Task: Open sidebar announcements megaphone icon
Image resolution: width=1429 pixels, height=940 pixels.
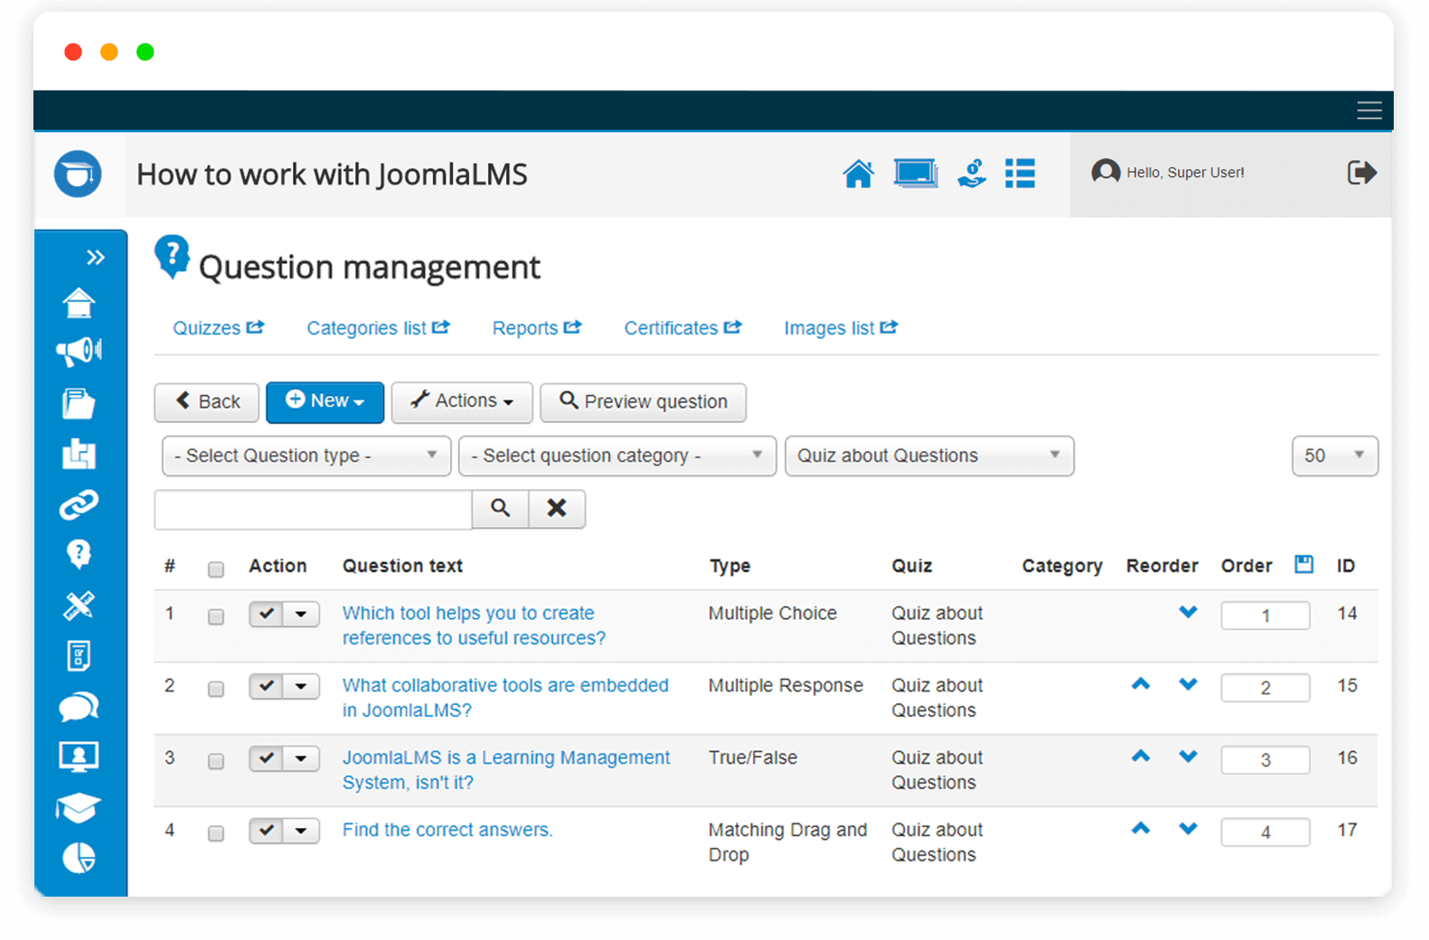Action: point(79,351)
